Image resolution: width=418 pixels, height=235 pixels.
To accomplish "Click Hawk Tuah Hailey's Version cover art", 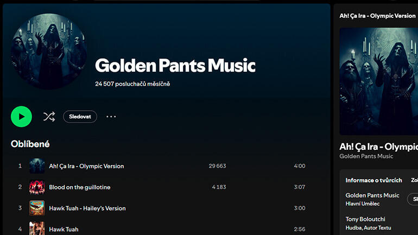I will point(37,208).
